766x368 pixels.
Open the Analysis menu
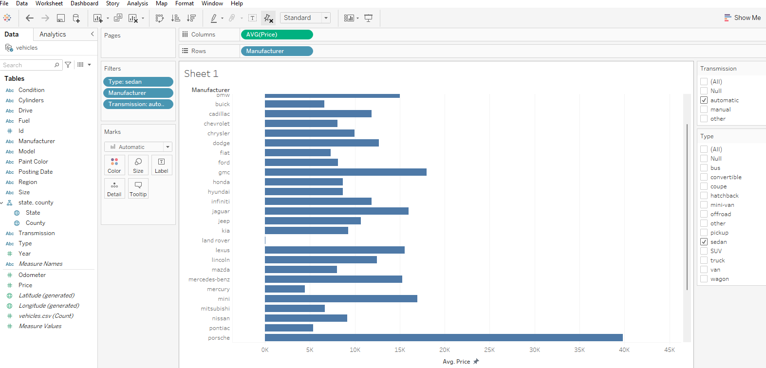[138, 3]
